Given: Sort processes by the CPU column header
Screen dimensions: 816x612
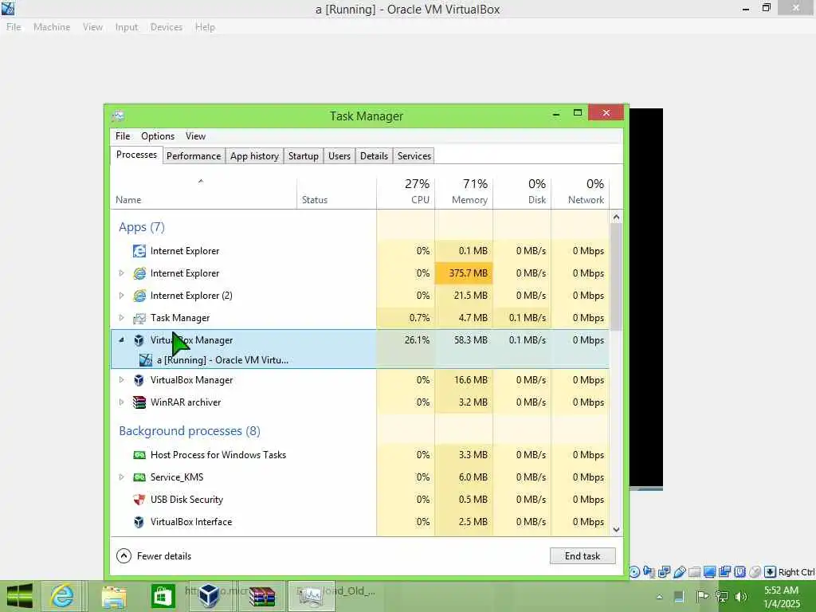Looking at the screenshot, I should 406,191.
